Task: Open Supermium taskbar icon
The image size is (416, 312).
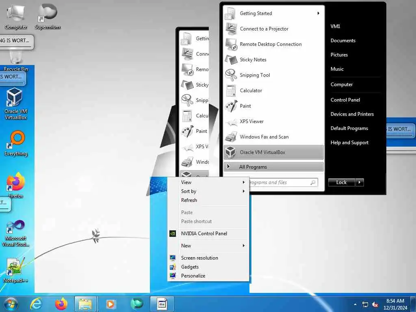Action: (136, 304)
